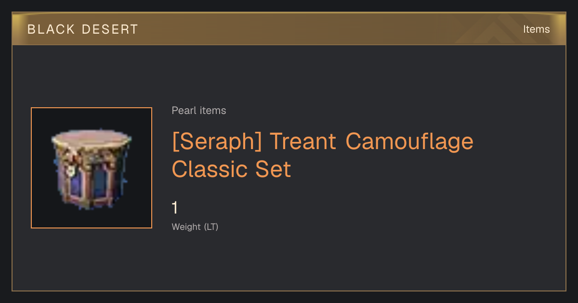
Task: Click the weight value 1
Action: (x=175, y=208)
